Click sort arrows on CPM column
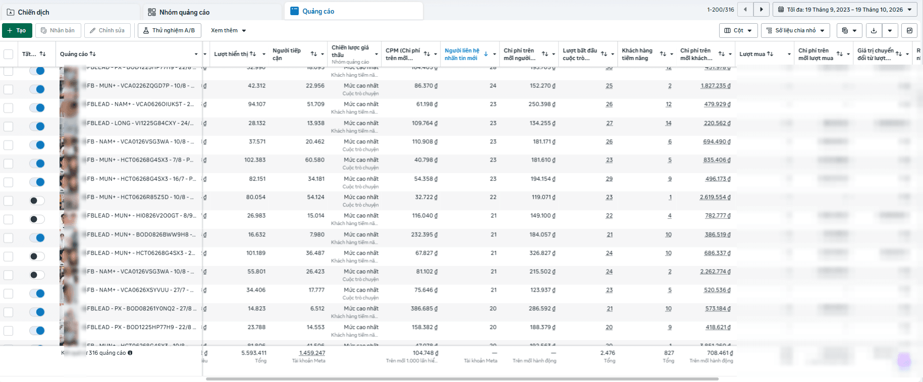Viewport: 923px width, 382px height. point(427,54)
